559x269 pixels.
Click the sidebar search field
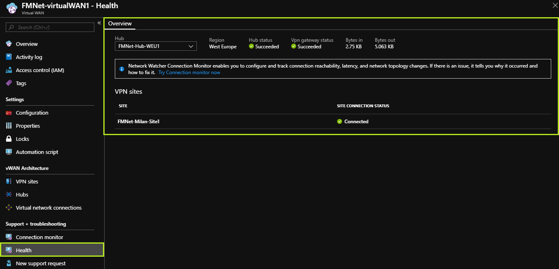(50, 27)
